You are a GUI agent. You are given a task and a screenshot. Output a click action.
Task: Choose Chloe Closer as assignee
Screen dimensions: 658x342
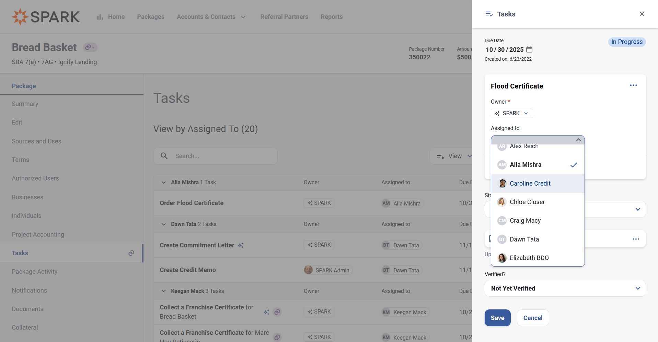[527, 202]
